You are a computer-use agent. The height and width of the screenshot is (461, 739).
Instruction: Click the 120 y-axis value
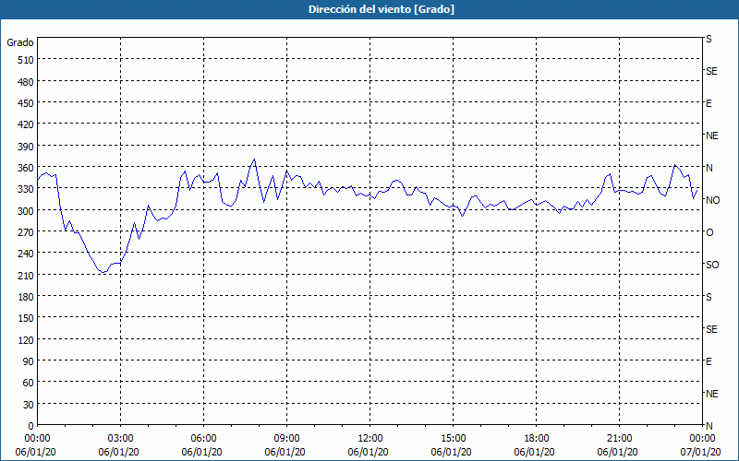(26, 339)
